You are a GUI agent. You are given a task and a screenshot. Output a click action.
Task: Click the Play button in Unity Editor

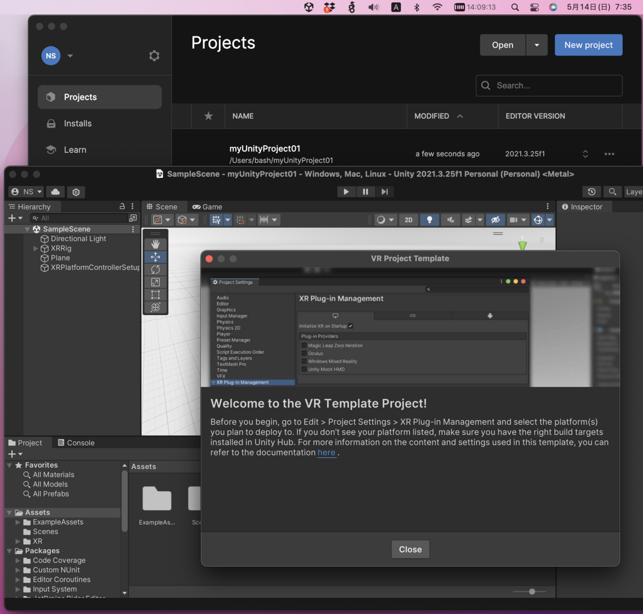tap(346, 192)
